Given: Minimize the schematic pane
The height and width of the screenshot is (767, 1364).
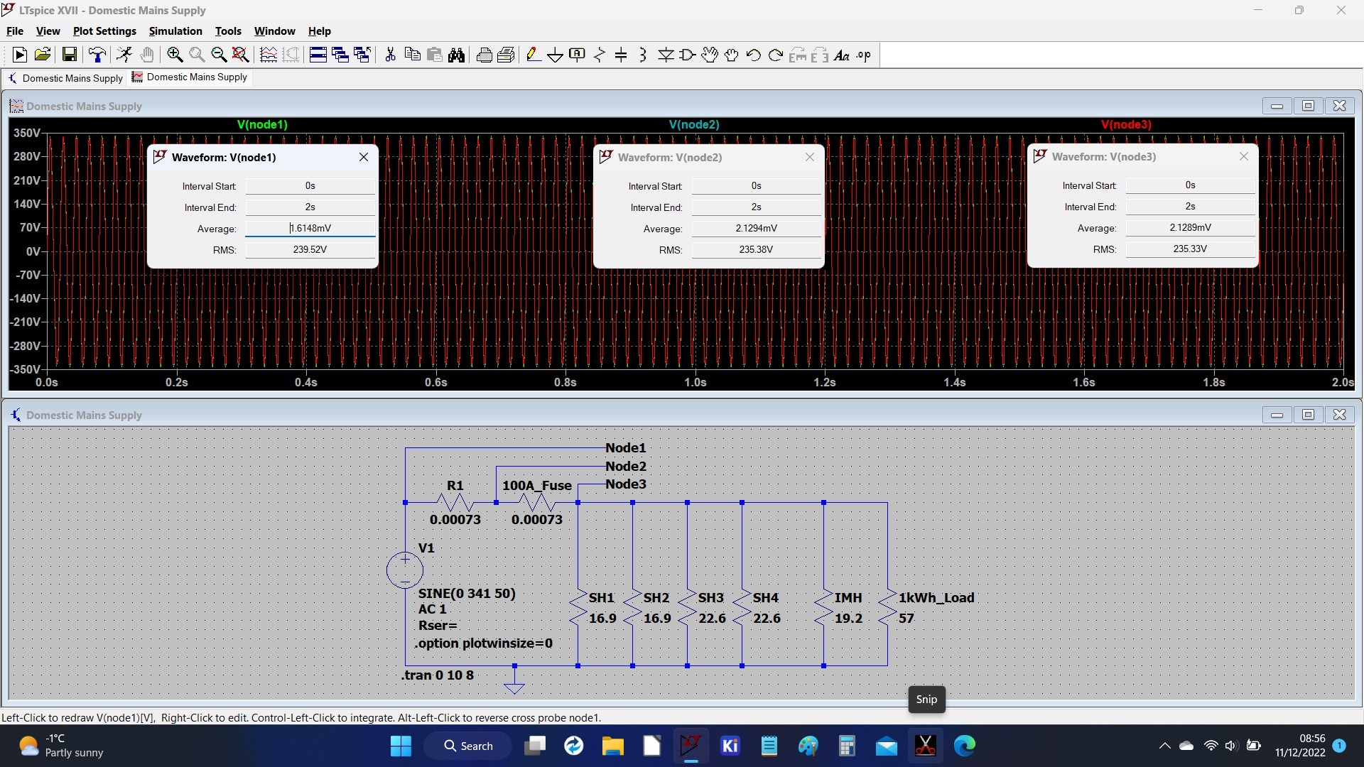Looking at the screenshot, I should pyautogui.click(x=1277, y=415).
